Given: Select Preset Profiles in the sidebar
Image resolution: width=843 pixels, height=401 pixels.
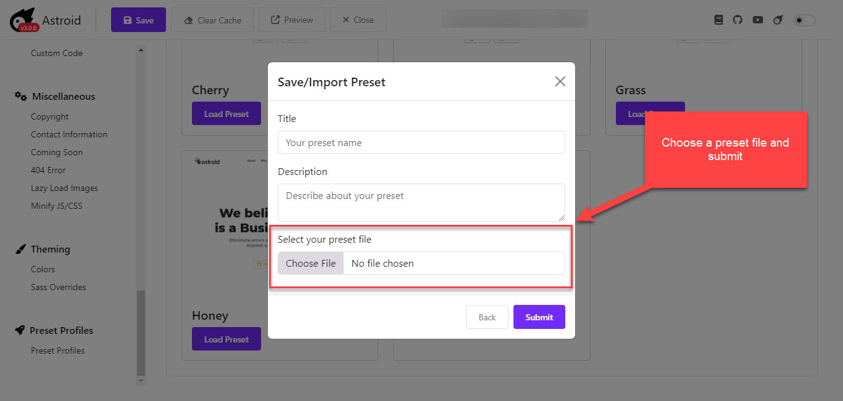Looking at the screenshot, I should click(57, 350).
